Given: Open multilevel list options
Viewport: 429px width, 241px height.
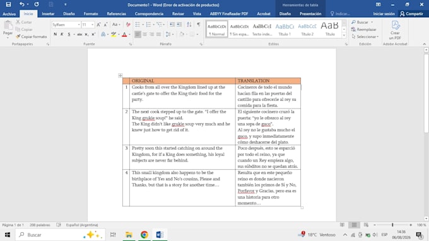Looking at the screenshot, I should pyautogui.click(x=160, y=25).
